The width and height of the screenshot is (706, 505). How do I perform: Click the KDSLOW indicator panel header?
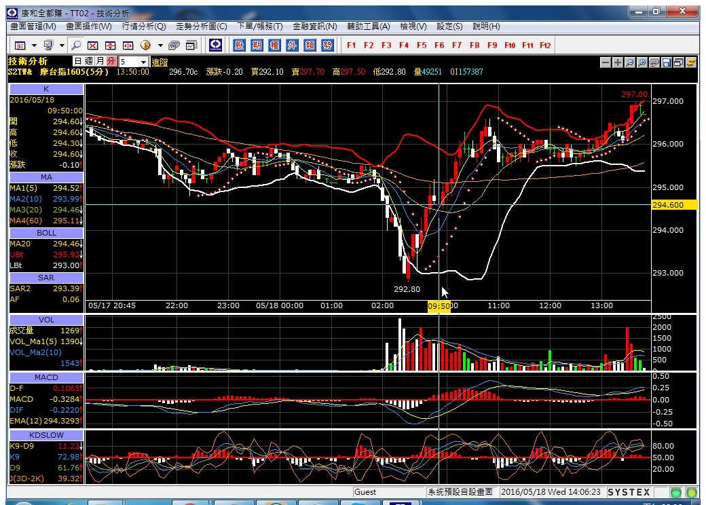click(x=46, y=435)
